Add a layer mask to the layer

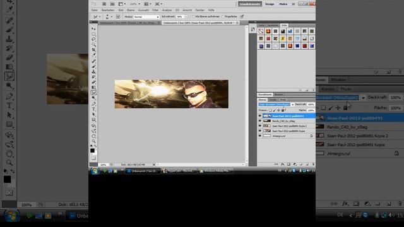289,164
